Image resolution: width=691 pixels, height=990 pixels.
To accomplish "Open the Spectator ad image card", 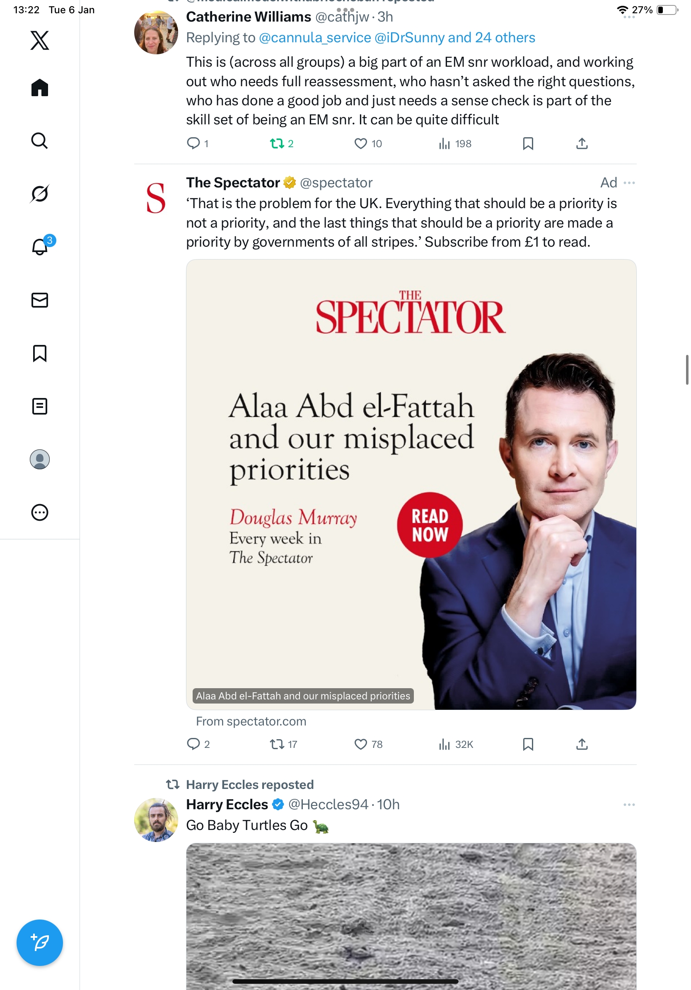I will point(411,484).
